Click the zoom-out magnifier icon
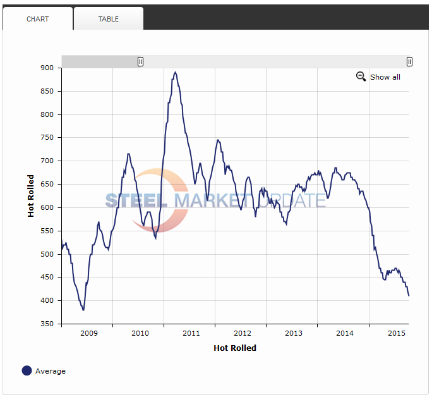Image resolution: width=432 pixels, height=397 pixels. click(x=361, y=76)
